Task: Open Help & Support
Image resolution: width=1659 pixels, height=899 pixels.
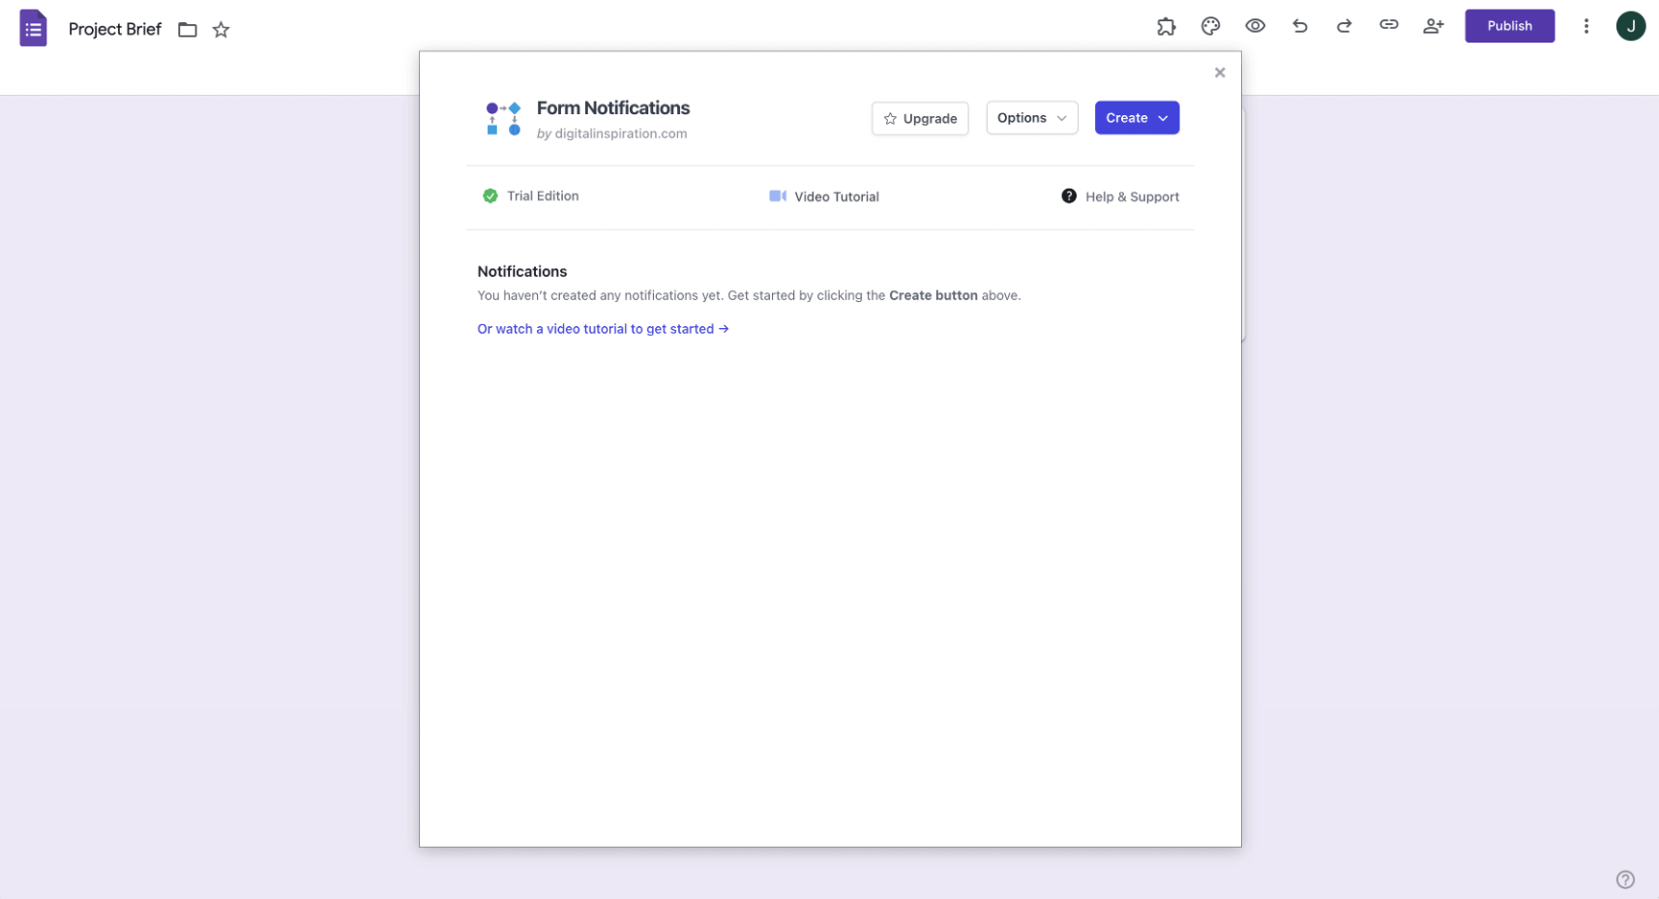Action: (1120, 196)
